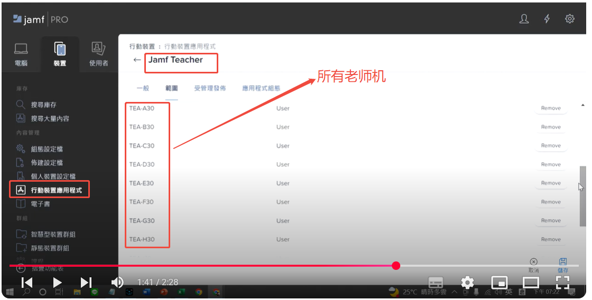Remove TEA-A30 from scope

pos(551,108)
